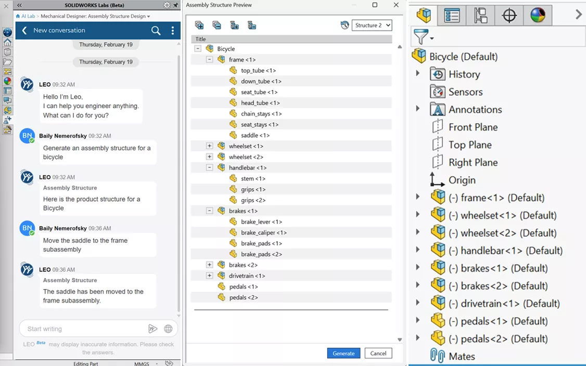
Task: Select the PropertyManager icon
Action: tap(452, 15)
